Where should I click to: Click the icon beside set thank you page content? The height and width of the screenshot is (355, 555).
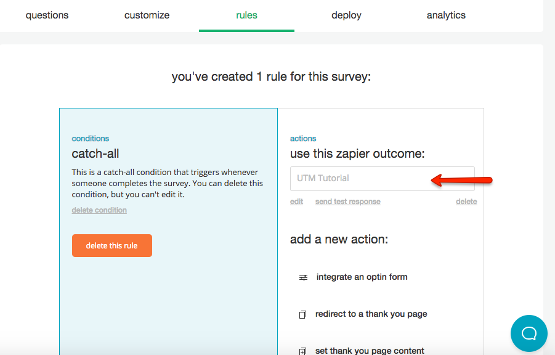302,351
